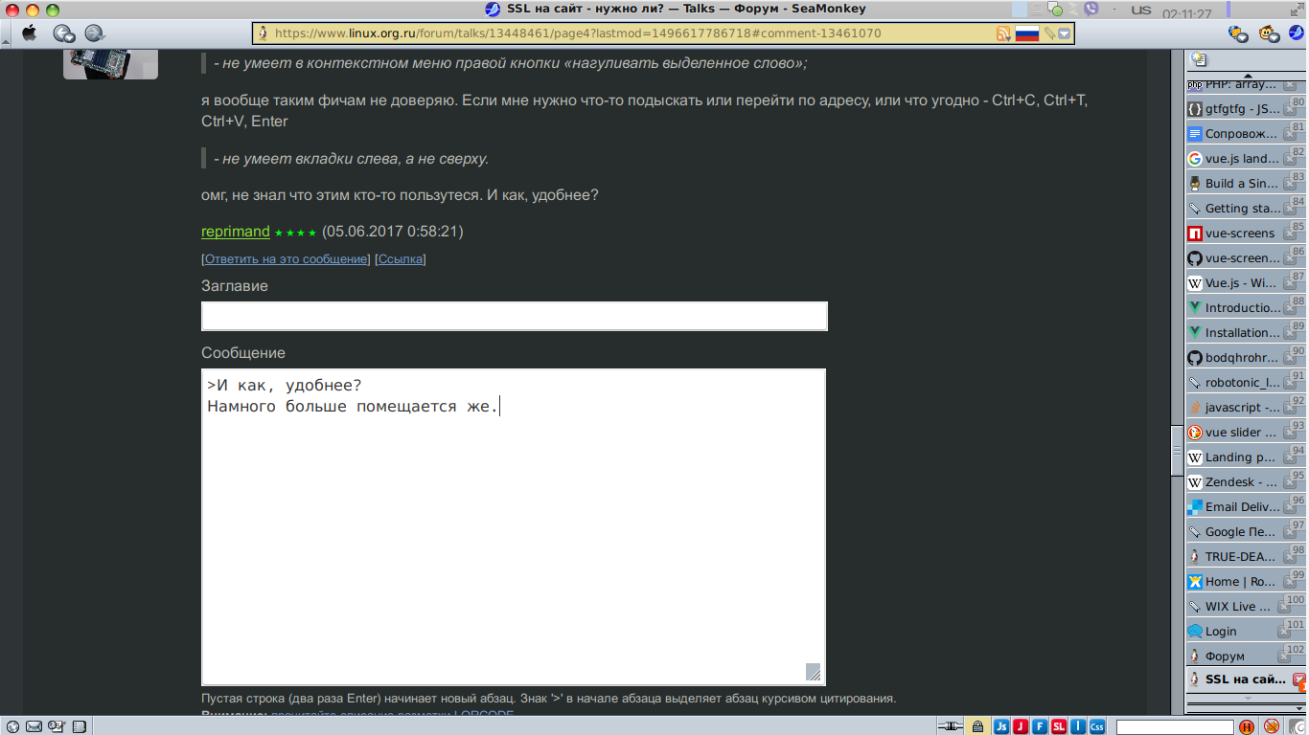This screenshot has width=1309, height=735.
Task: Click the 'Ссылка' comment permalink
Action: pos(401,259)
